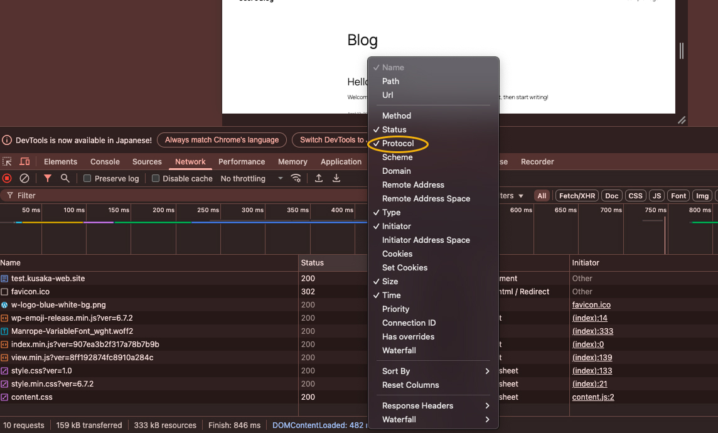Stop recording network log
Viewport: 718px width, 433px height.
coord(7,178)
